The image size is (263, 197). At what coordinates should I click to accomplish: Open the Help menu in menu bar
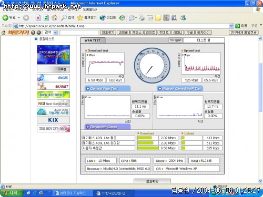[89, 9]
